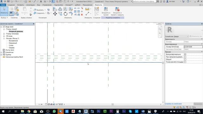The image size is (203, 114).
Task: Open 'Семейство: Двери' type selector dropdown
Action: coord(177,36)
